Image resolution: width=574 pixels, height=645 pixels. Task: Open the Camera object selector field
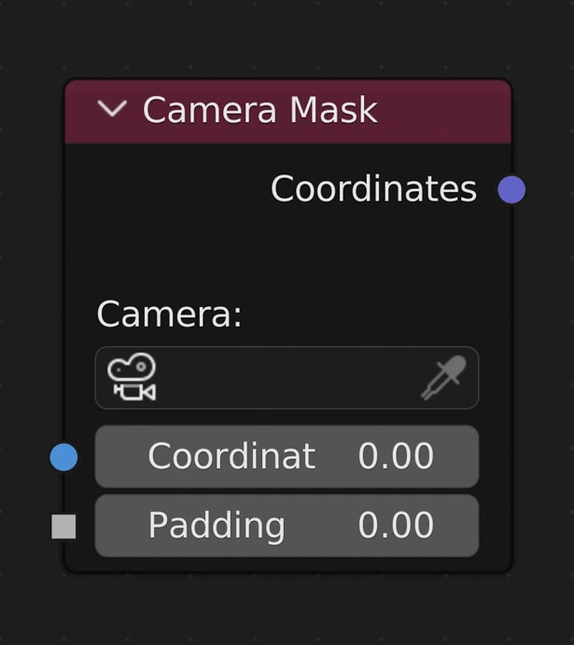280,378
